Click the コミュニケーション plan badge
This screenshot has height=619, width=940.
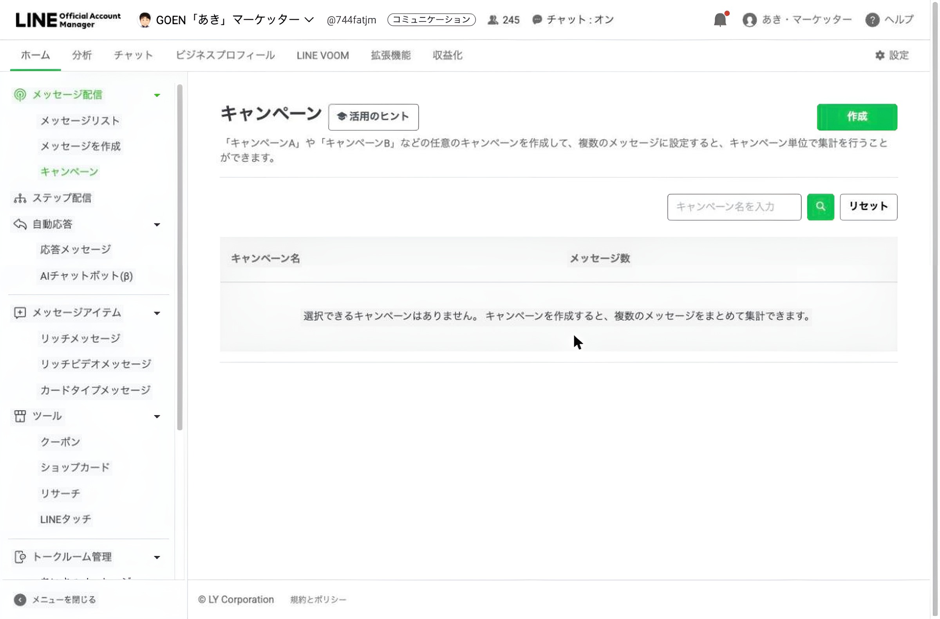coord(432,20)
